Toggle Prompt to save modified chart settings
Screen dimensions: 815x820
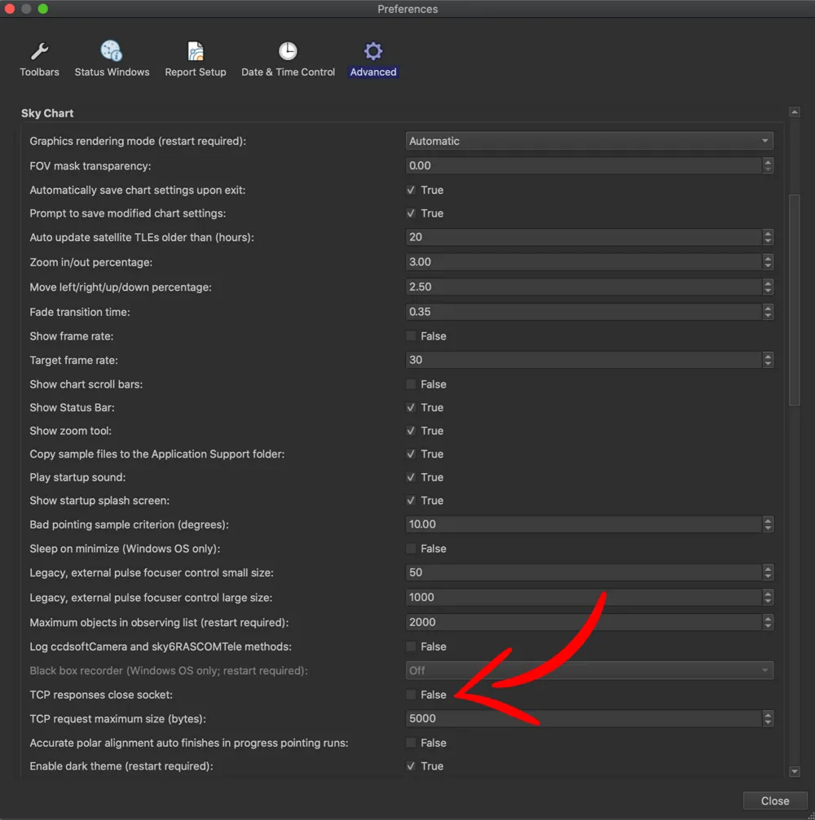pyautogui.click(x=411, y=213)
